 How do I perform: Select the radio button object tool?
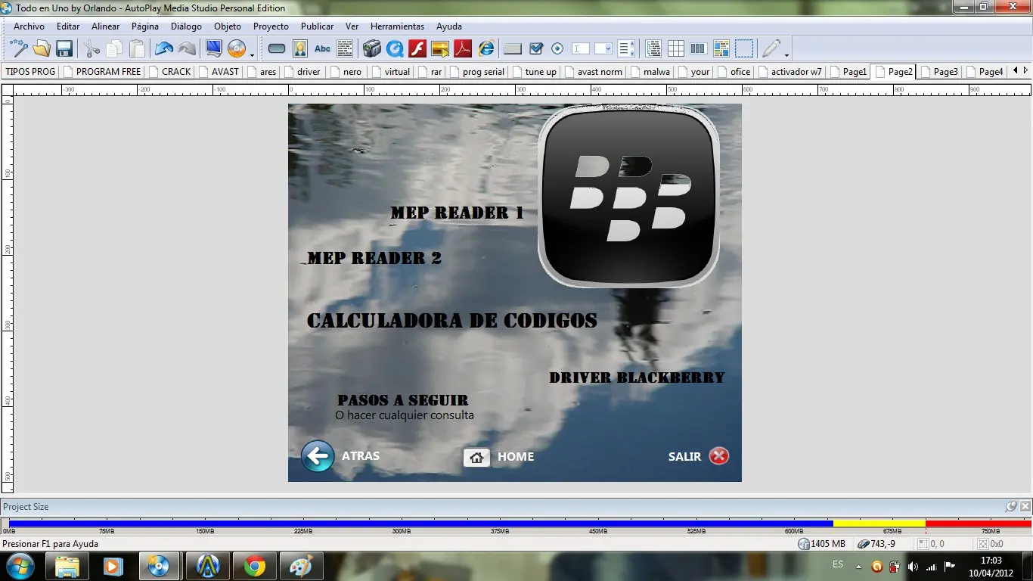(557, 49)
